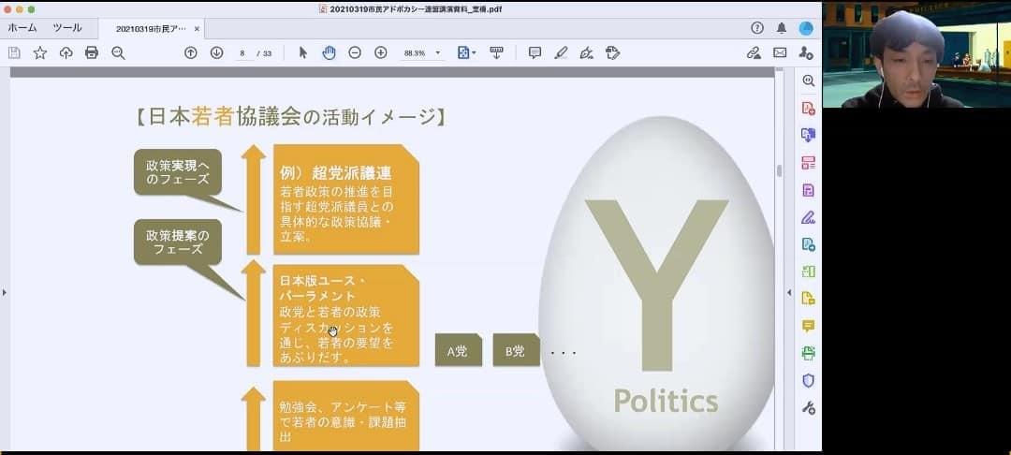Switch to the ホーム tab
The width and height of the screenshot is (1011, 455).
click(x=22, y=28)
